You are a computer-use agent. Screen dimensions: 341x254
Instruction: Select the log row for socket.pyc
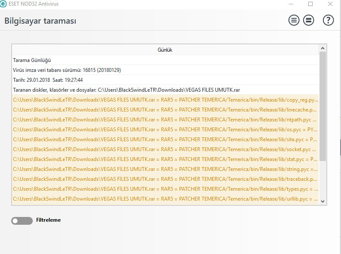click(165, 149)
